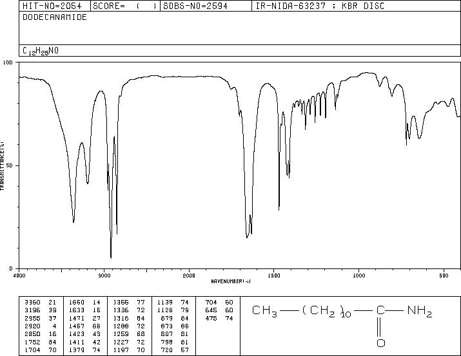
Task: Select the 1411 peak entry in table
Action: 84,342
